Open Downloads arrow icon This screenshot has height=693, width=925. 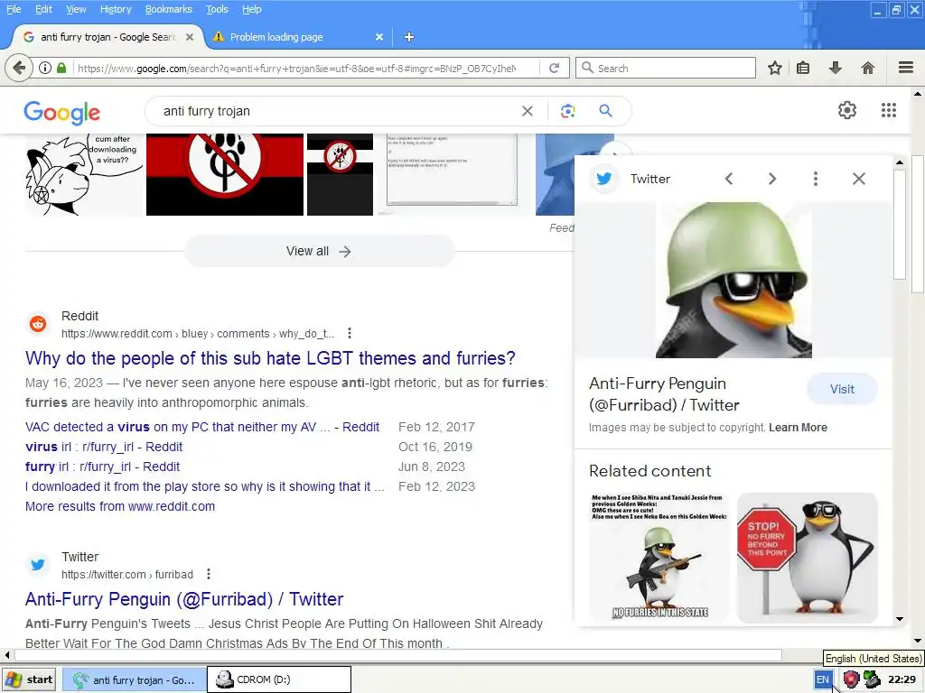(x=836, y=68)
